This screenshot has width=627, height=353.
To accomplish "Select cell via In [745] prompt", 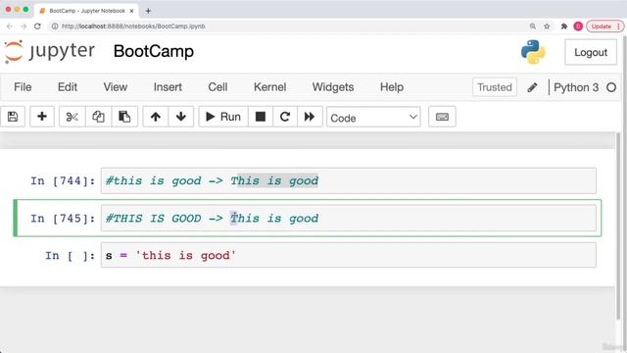I will tap(63, 219).
